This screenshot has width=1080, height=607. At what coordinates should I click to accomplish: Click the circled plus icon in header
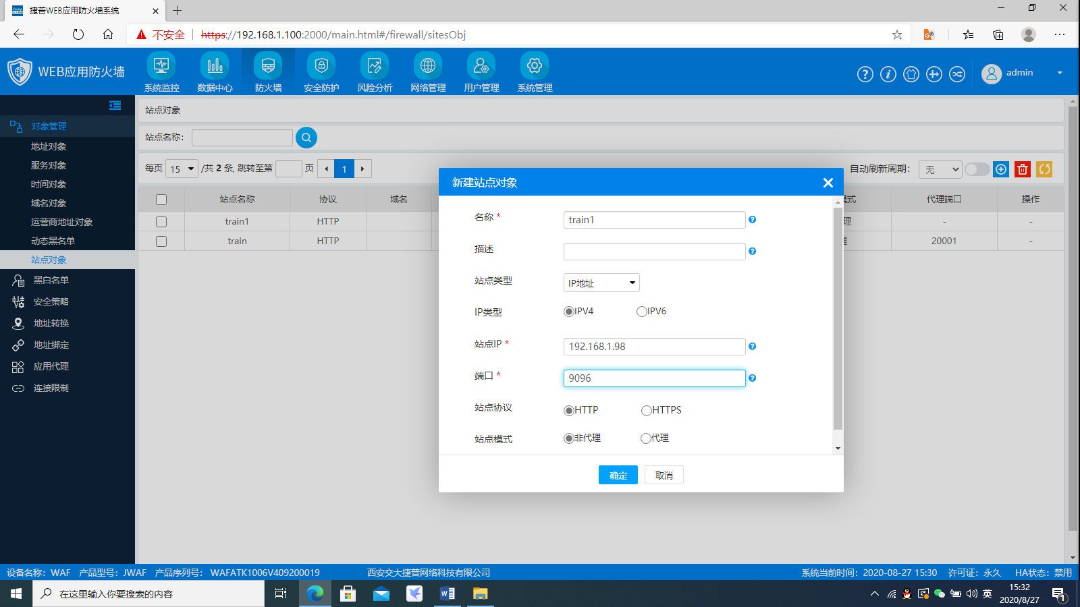click(x=934, y=74)
